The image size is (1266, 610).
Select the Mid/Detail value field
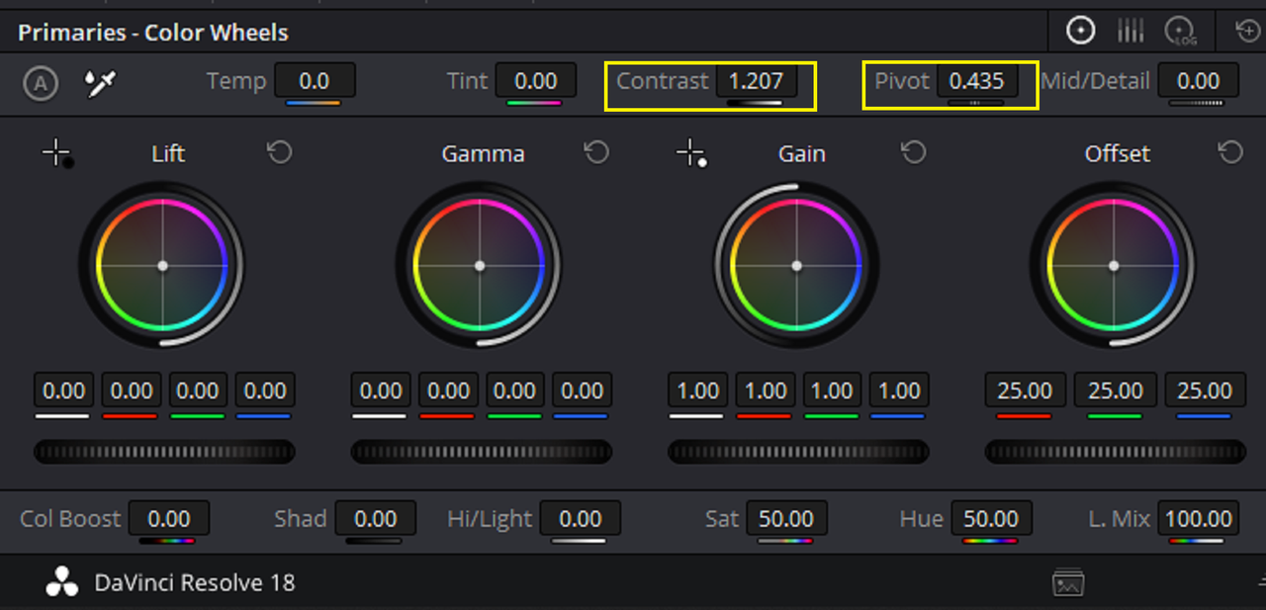pos(1199,81)
